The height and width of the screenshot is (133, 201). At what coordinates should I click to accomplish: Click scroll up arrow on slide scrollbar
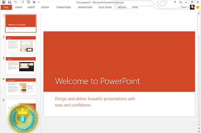pyautogui.click(x=199, y=13)
